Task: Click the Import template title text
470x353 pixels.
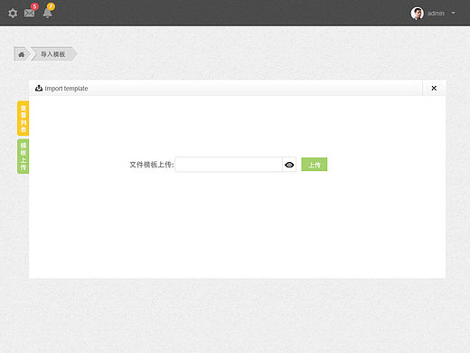Action: click(x=66, y=89)
